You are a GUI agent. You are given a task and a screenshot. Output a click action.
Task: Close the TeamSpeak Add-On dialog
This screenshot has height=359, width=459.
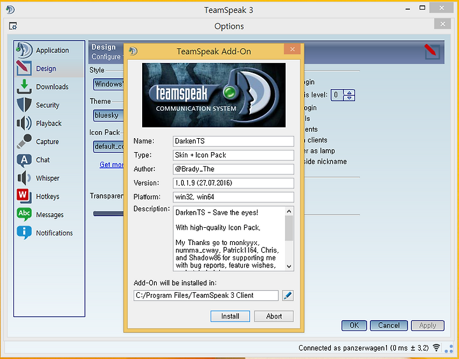tap(292, 49)
